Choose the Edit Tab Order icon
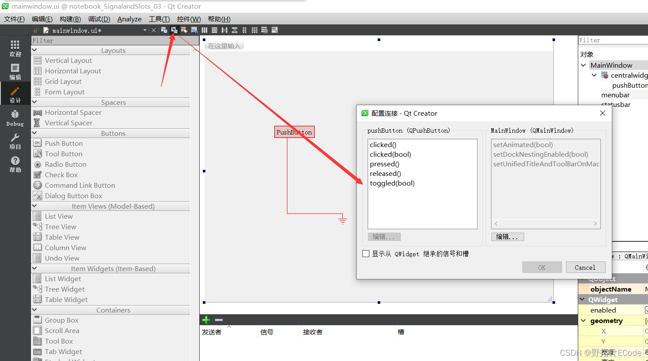The image size is (648, 361). pos(194,30)
